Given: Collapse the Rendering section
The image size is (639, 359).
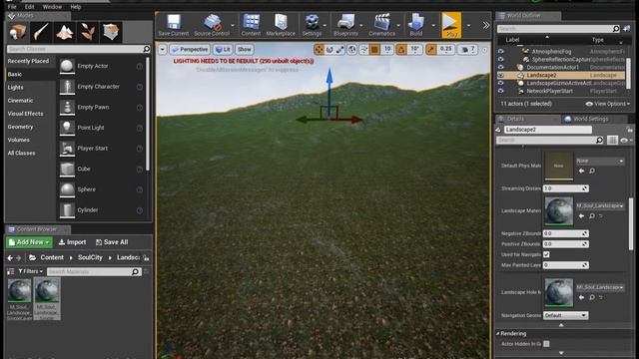Looking at the screenshot, I should [x=498, y=333].
